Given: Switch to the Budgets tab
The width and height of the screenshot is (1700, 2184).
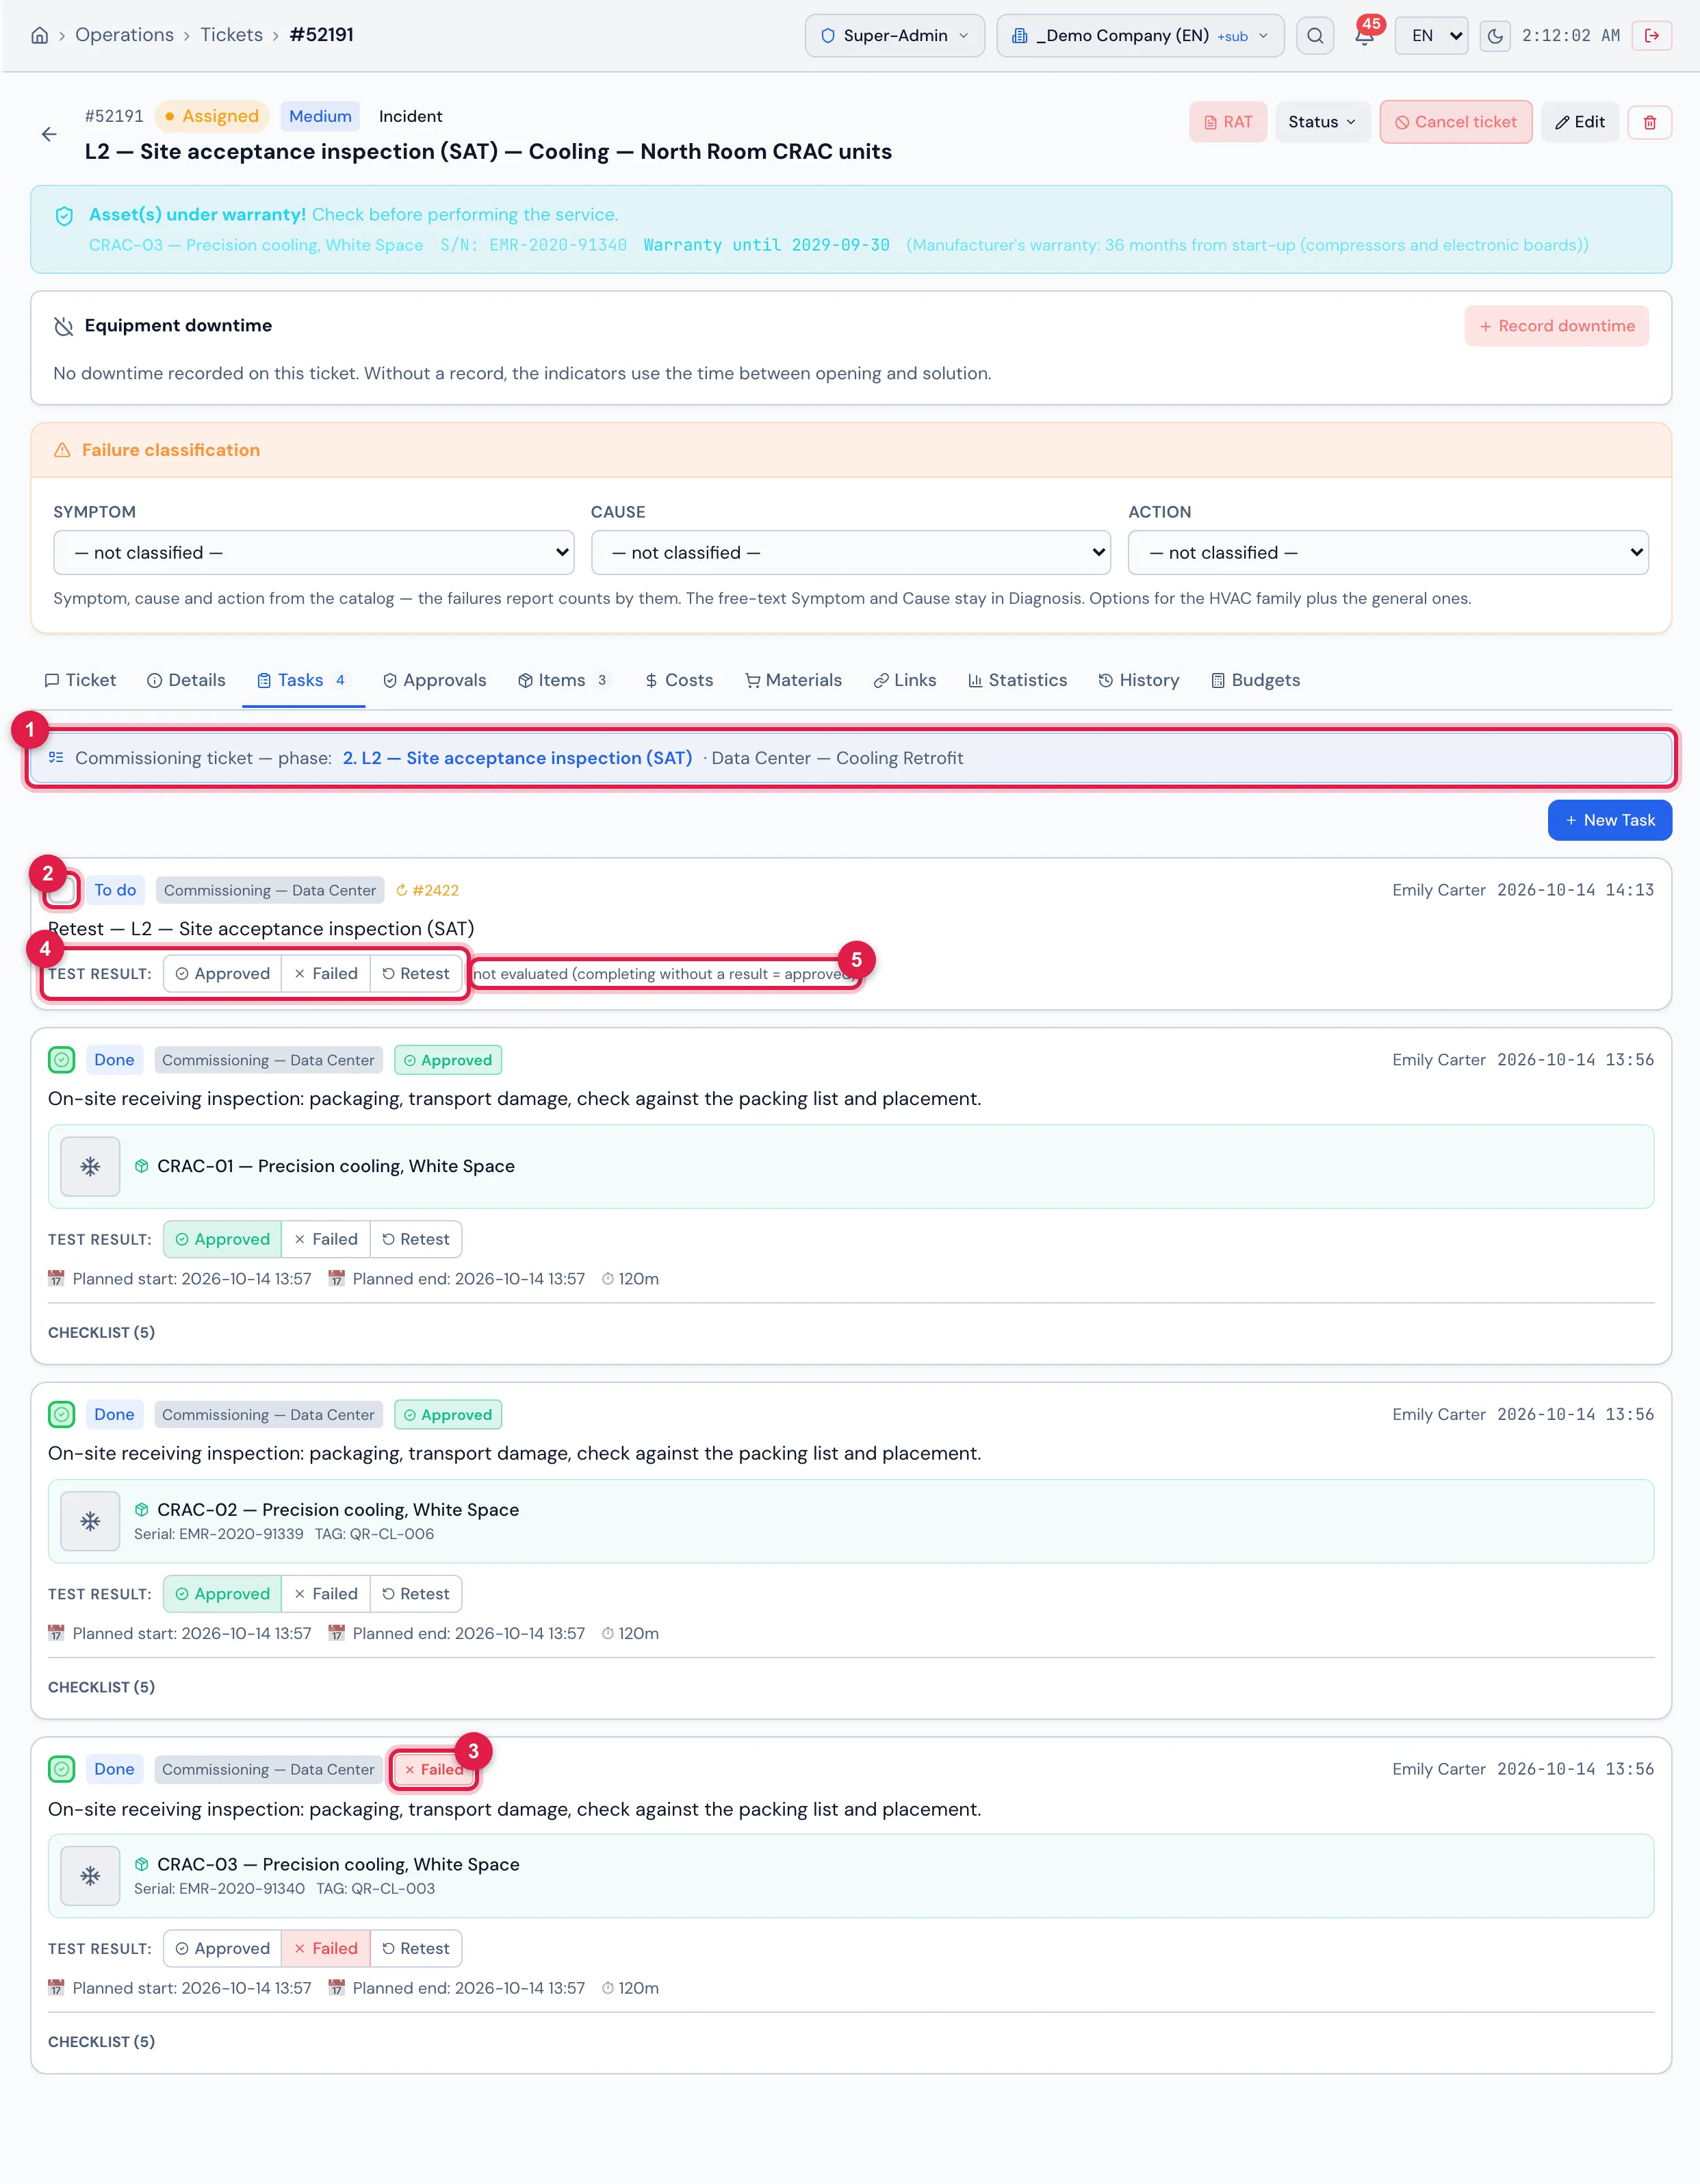Looking at the screenshot, I should pos(1255,680).
